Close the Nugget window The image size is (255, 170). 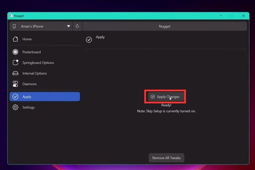tap(242, 15)
